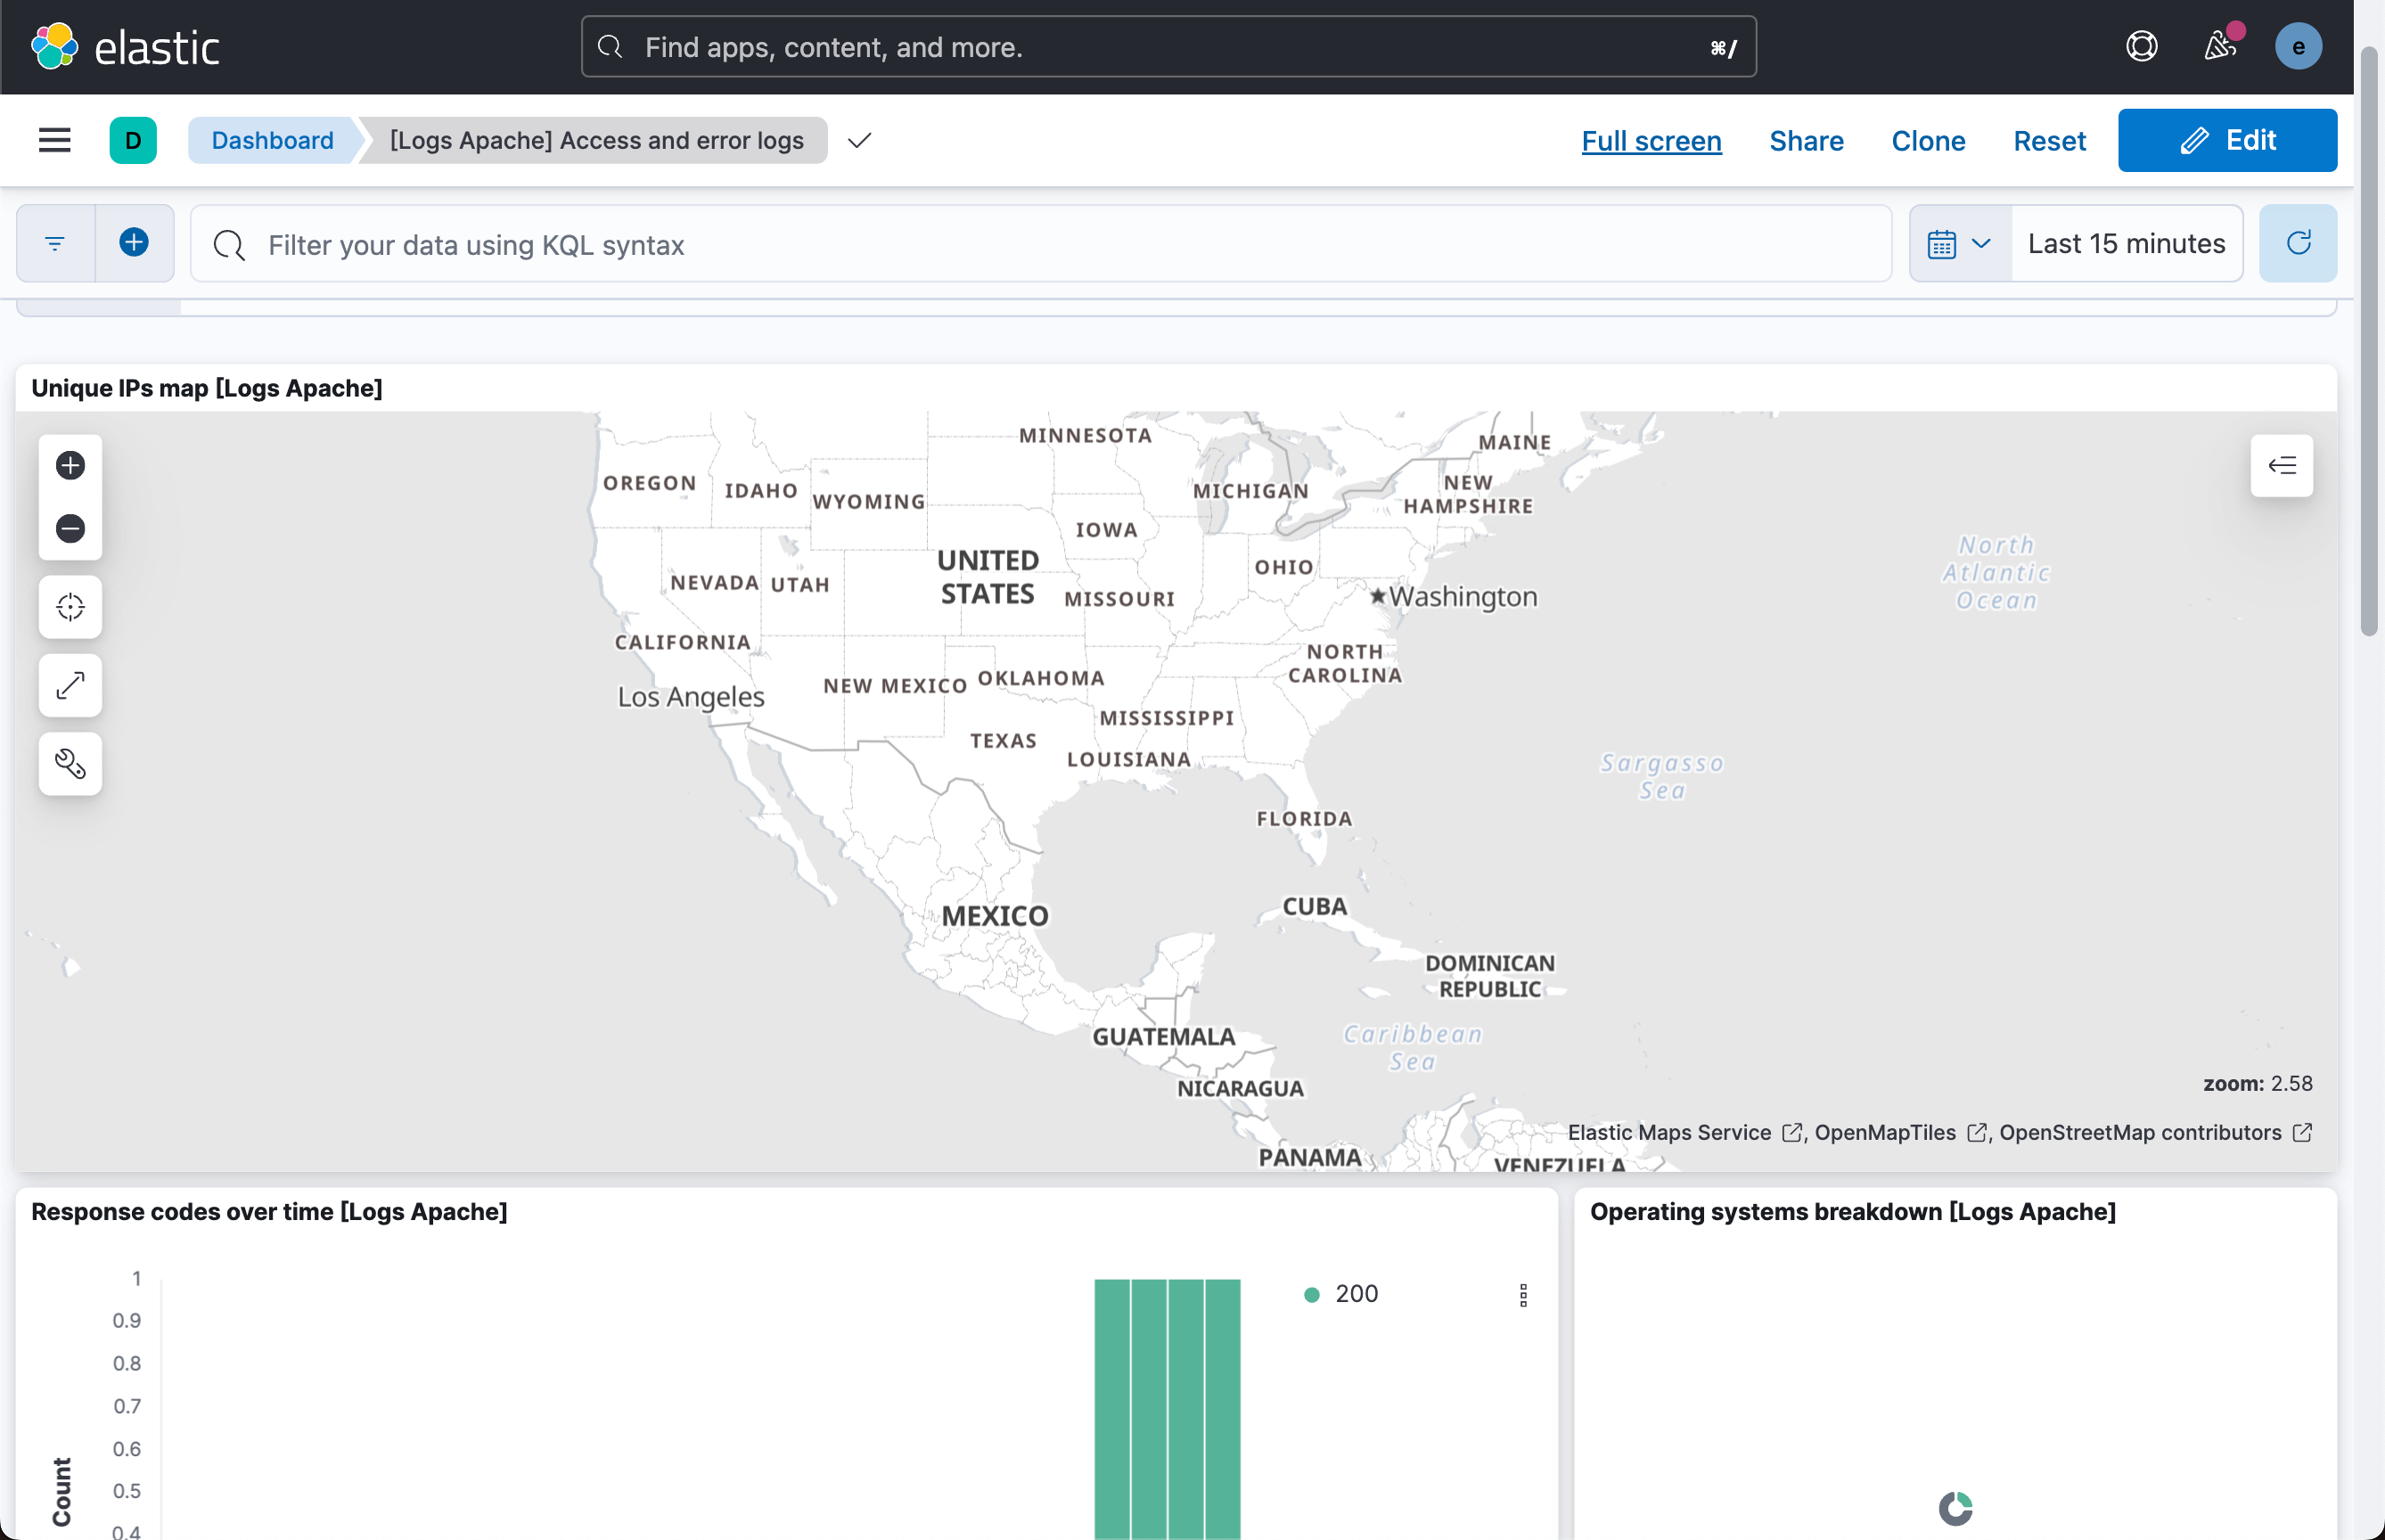The width and height of the screenshot is (2385, 1540).
Task: Click the Last 15 minutes time range
Action: coord(2126,243)
